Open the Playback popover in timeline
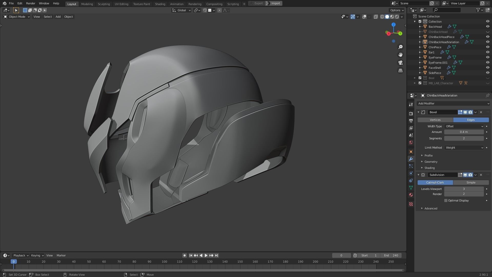Image resolution: width=492 pixels, height=277 pixels. [x=21, y=255]
